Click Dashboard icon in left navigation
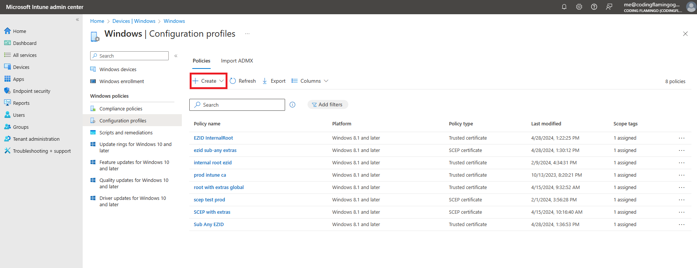The width and height of the screenshot is (697, 268). click(x=7, y=43)
